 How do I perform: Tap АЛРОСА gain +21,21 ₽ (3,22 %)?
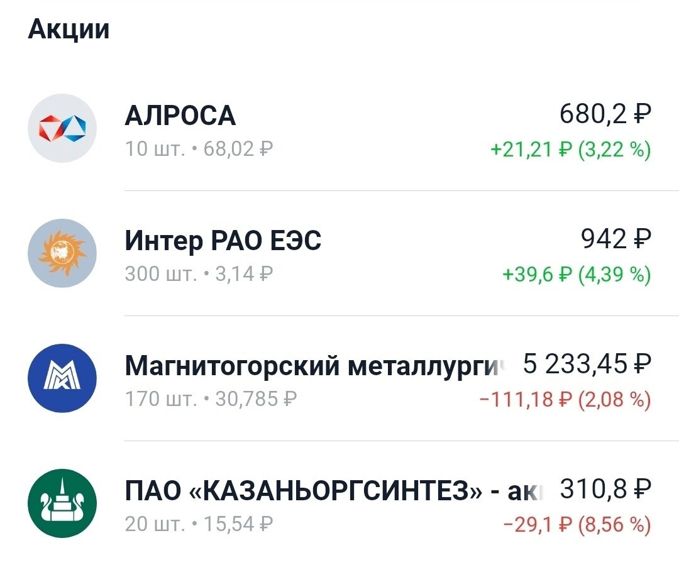[x=570, y=150]
